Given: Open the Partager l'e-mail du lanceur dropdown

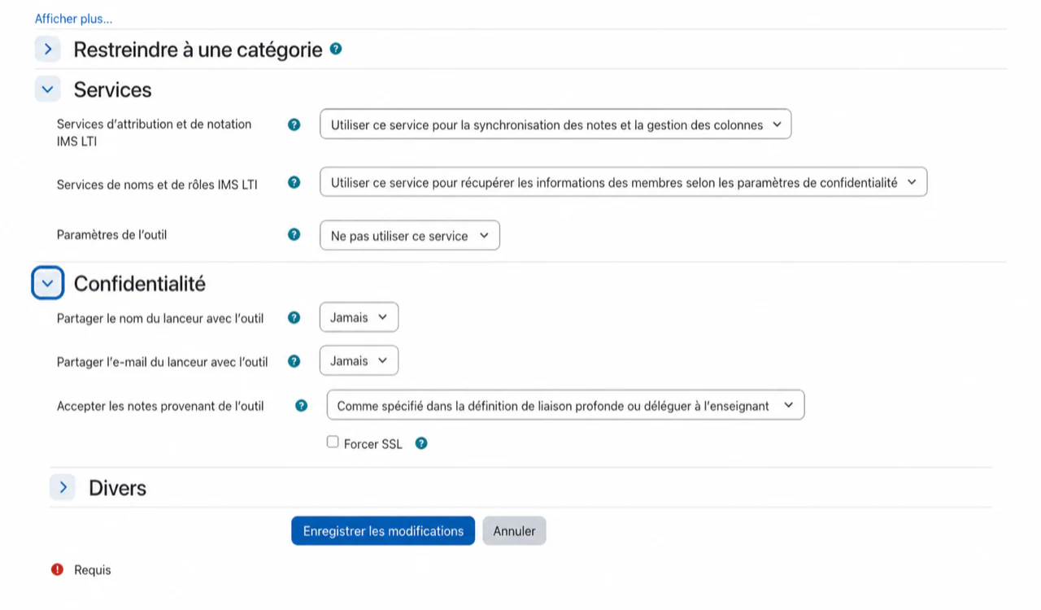Looking at the screenshot, I should [x=359, y=360].
